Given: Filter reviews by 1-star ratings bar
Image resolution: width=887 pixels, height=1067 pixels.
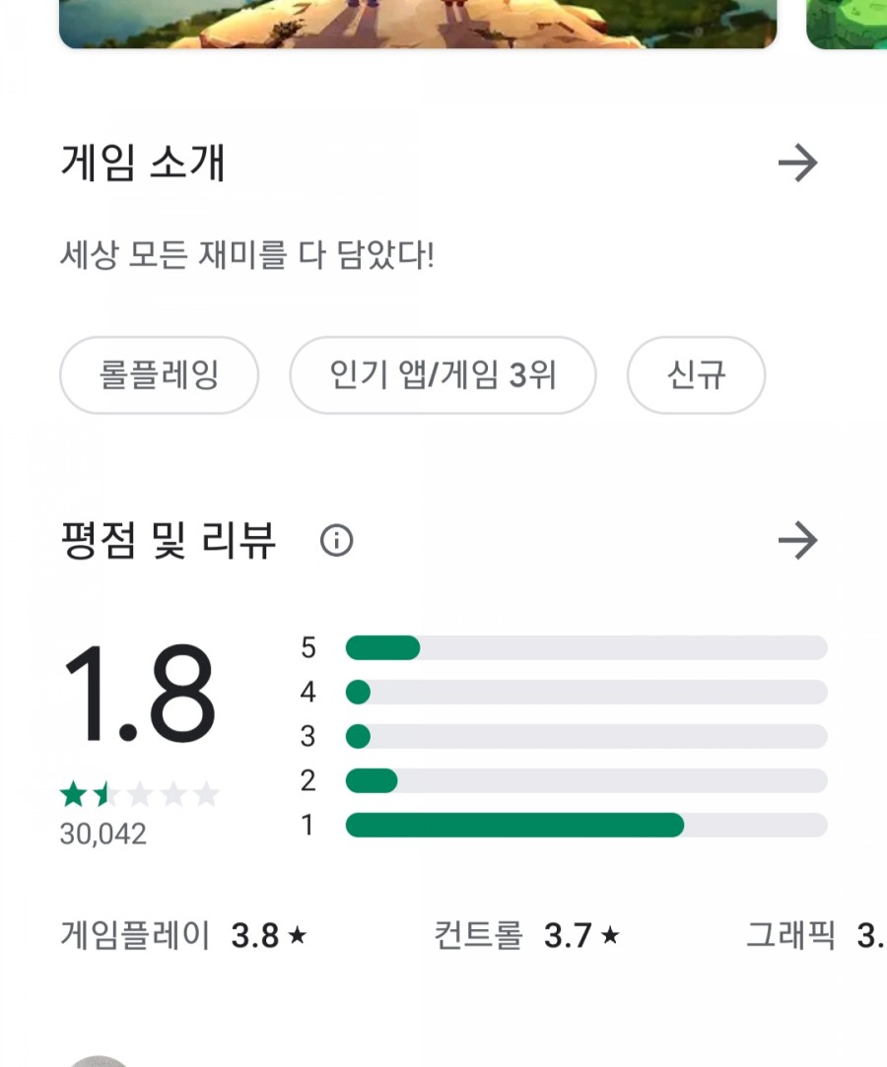Looking at the screenshot, I should click(x=584, y=826).
